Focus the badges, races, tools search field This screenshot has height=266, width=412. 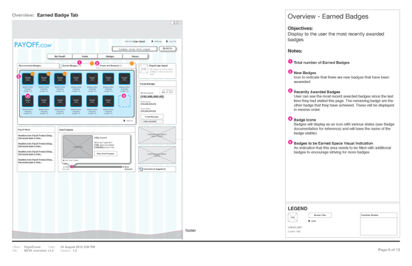(x=135, y=49)
